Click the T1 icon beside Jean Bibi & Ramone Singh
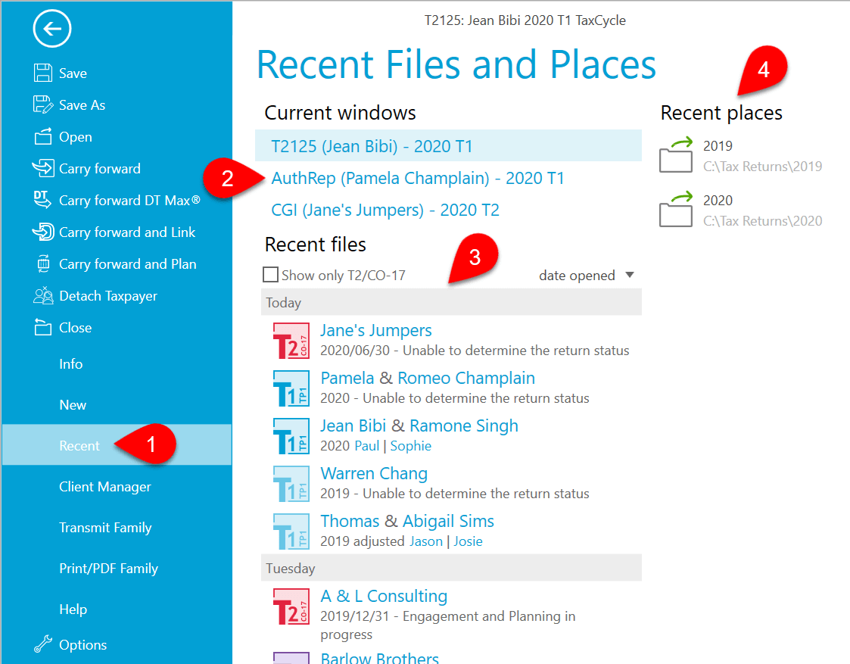Screen dimensions: 850x664 click(x=291, y=436)
